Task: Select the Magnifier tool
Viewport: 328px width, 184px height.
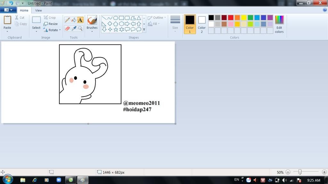Action: [80, 28]
